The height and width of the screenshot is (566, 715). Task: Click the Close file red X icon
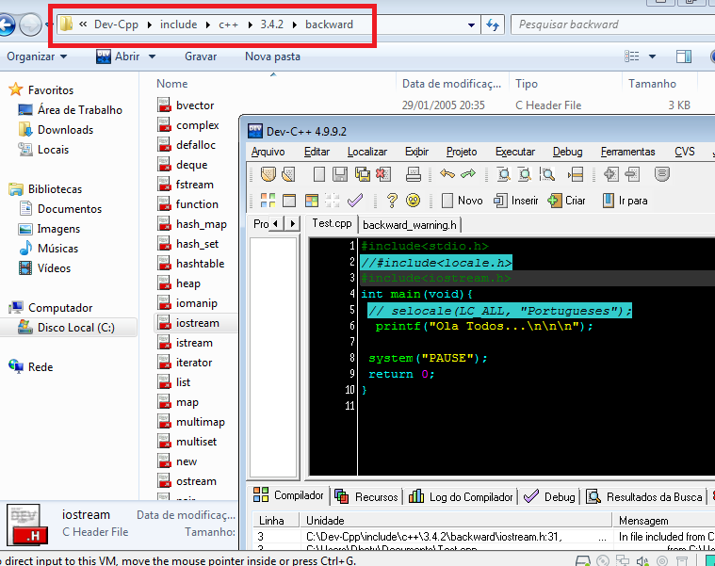coord(383,174)
